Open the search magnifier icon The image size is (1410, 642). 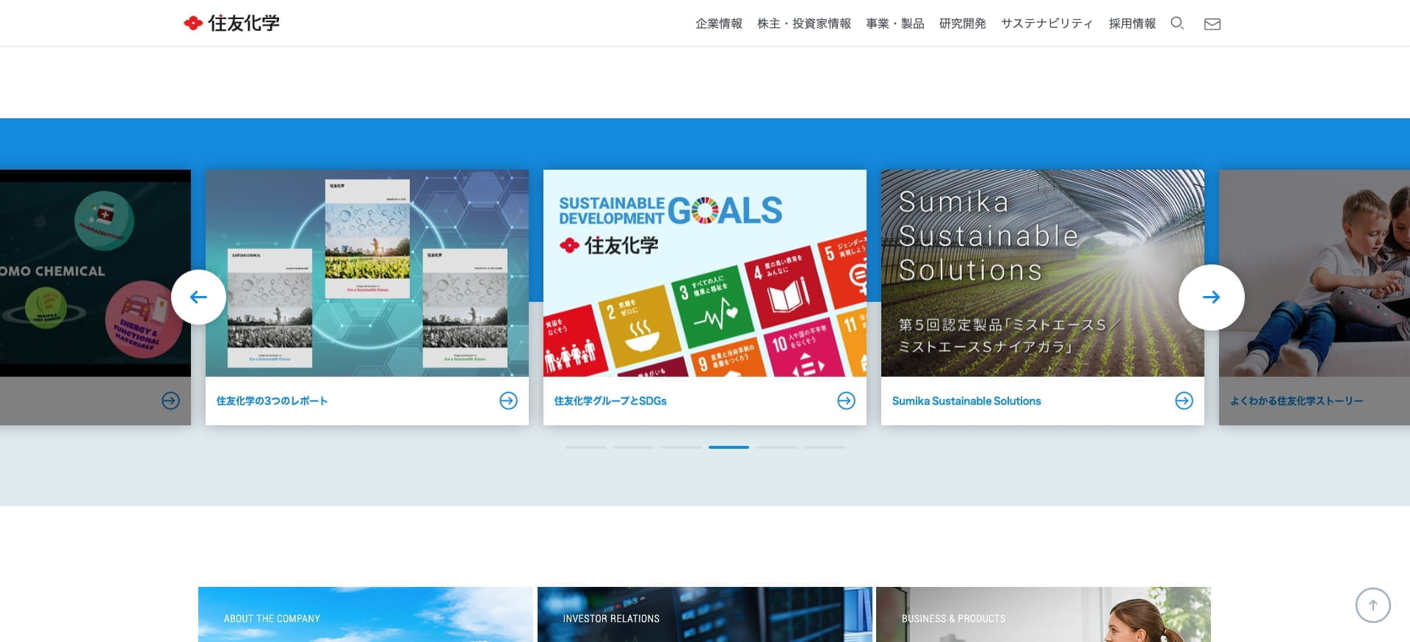tap(1177, 24)
